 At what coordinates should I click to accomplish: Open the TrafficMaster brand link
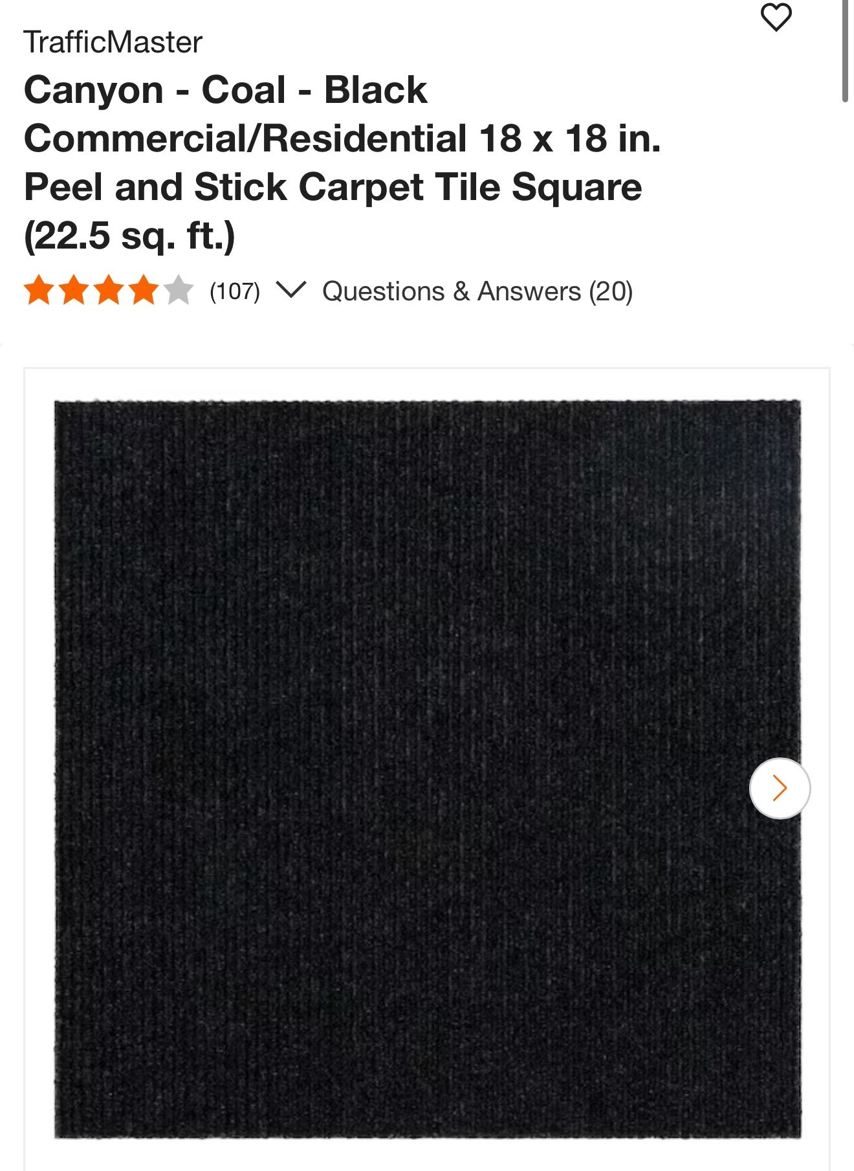tap(113, 43)
